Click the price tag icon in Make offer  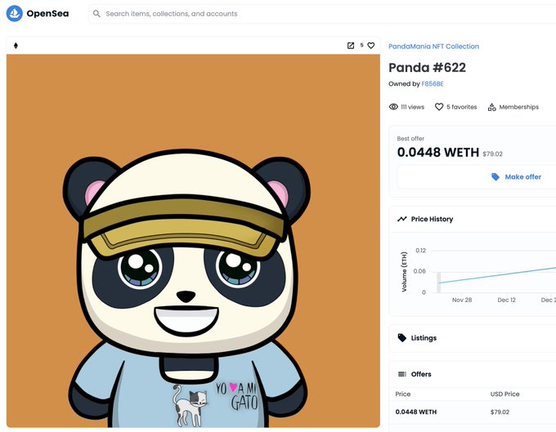(495, 176)
